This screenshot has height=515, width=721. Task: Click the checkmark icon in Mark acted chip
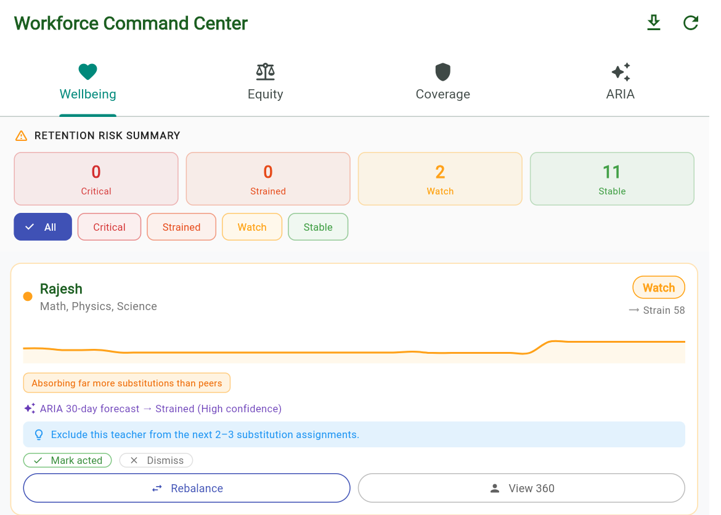tap(38, 460)
